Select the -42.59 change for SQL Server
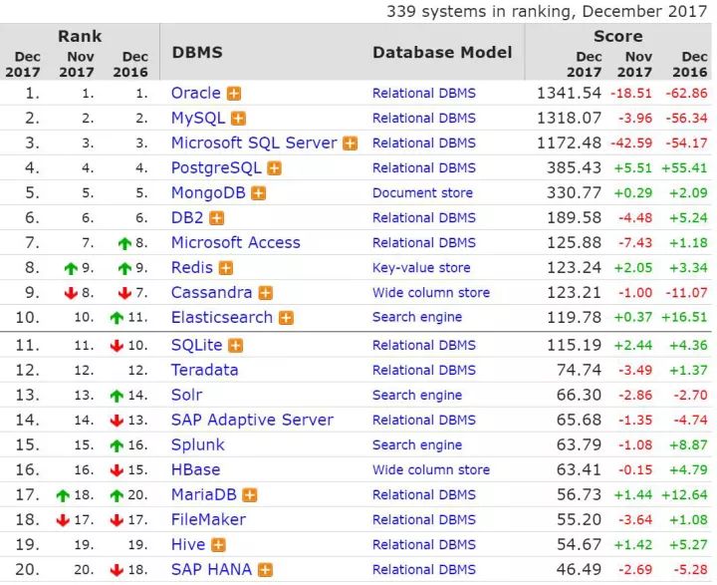 (631, 143)
